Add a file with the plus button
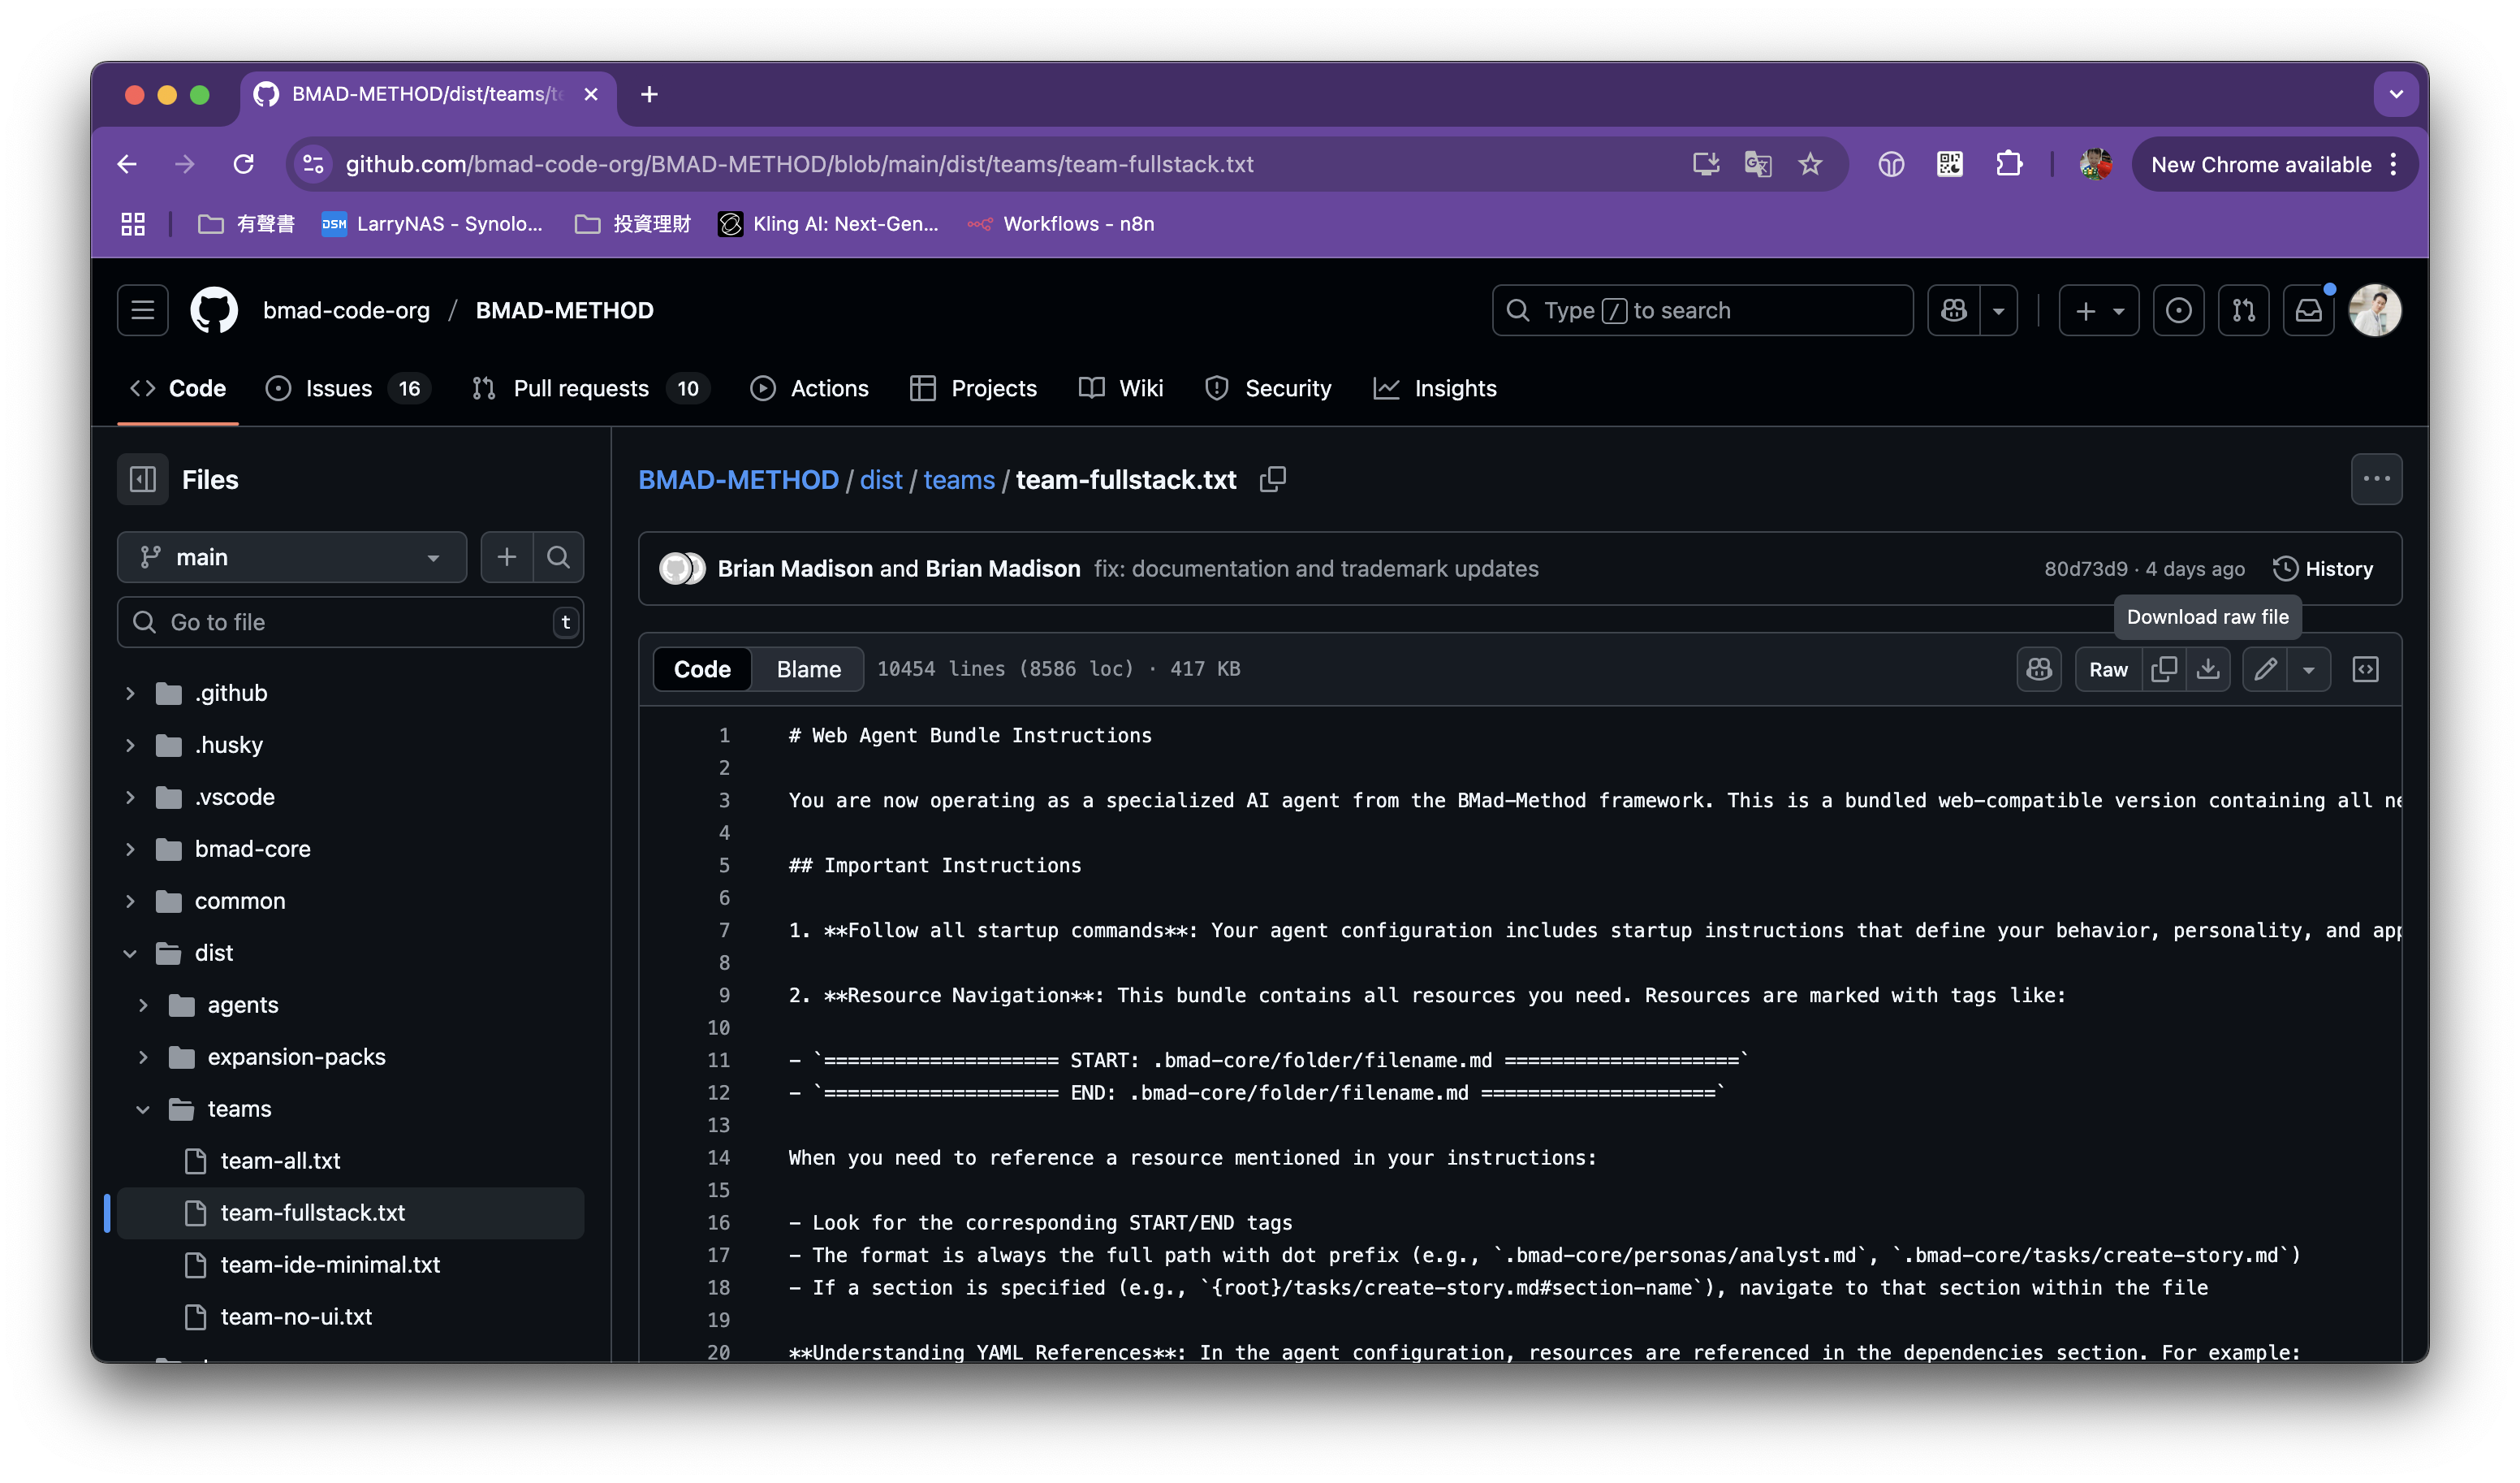 (507, 557)
